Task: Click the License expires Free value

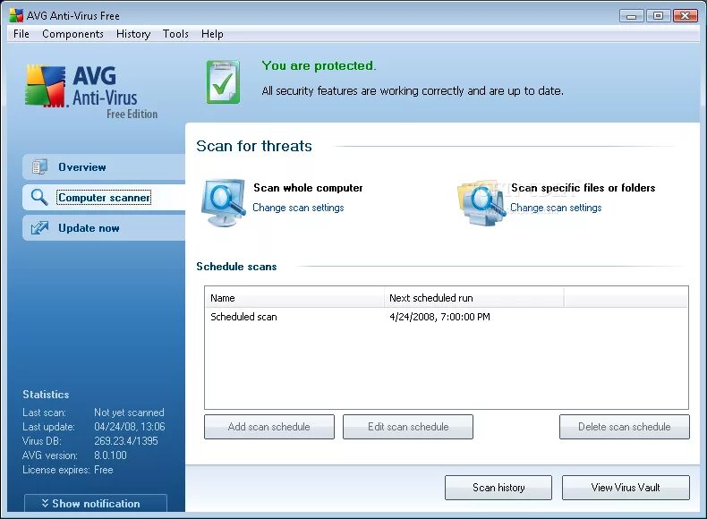Action: pos(103,470)
